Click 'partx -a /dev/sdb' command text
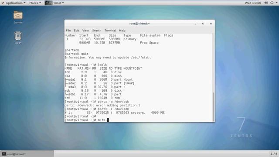Viewport: 279px width, 157px height. tap(113, 102)
